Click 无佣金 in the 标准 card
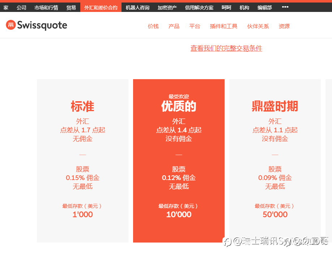This screenshot has height=257, width=332. [82, 139]
